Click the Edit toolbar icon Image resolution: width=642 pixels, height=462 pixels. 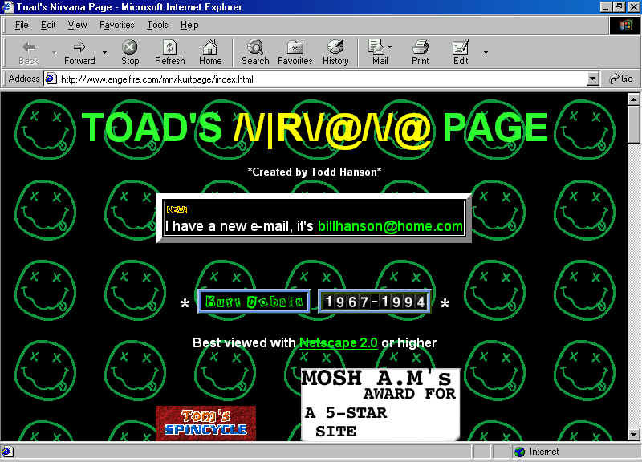coord(460,52)
